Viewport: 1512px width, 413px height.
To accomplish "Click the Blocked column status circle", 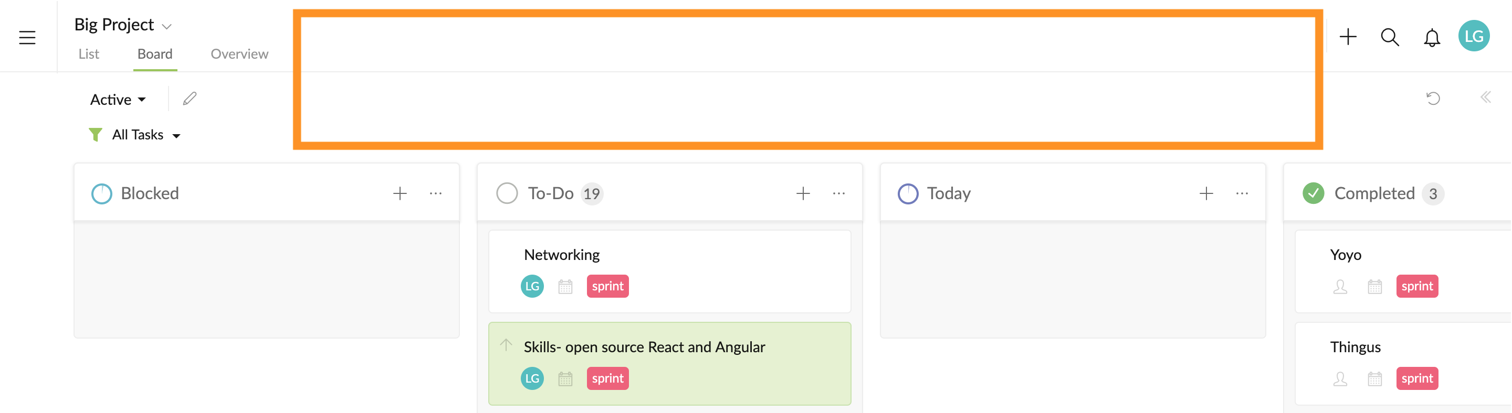I will click(x=101, y=194).
